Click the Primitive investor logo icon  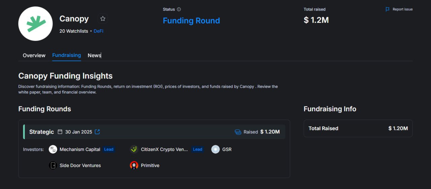click(134, 165)
